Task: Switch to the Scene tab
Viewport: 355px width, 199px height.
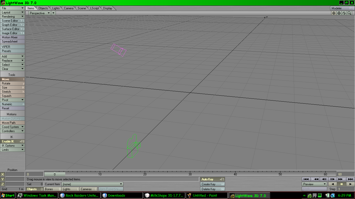Action: [82, 8]
